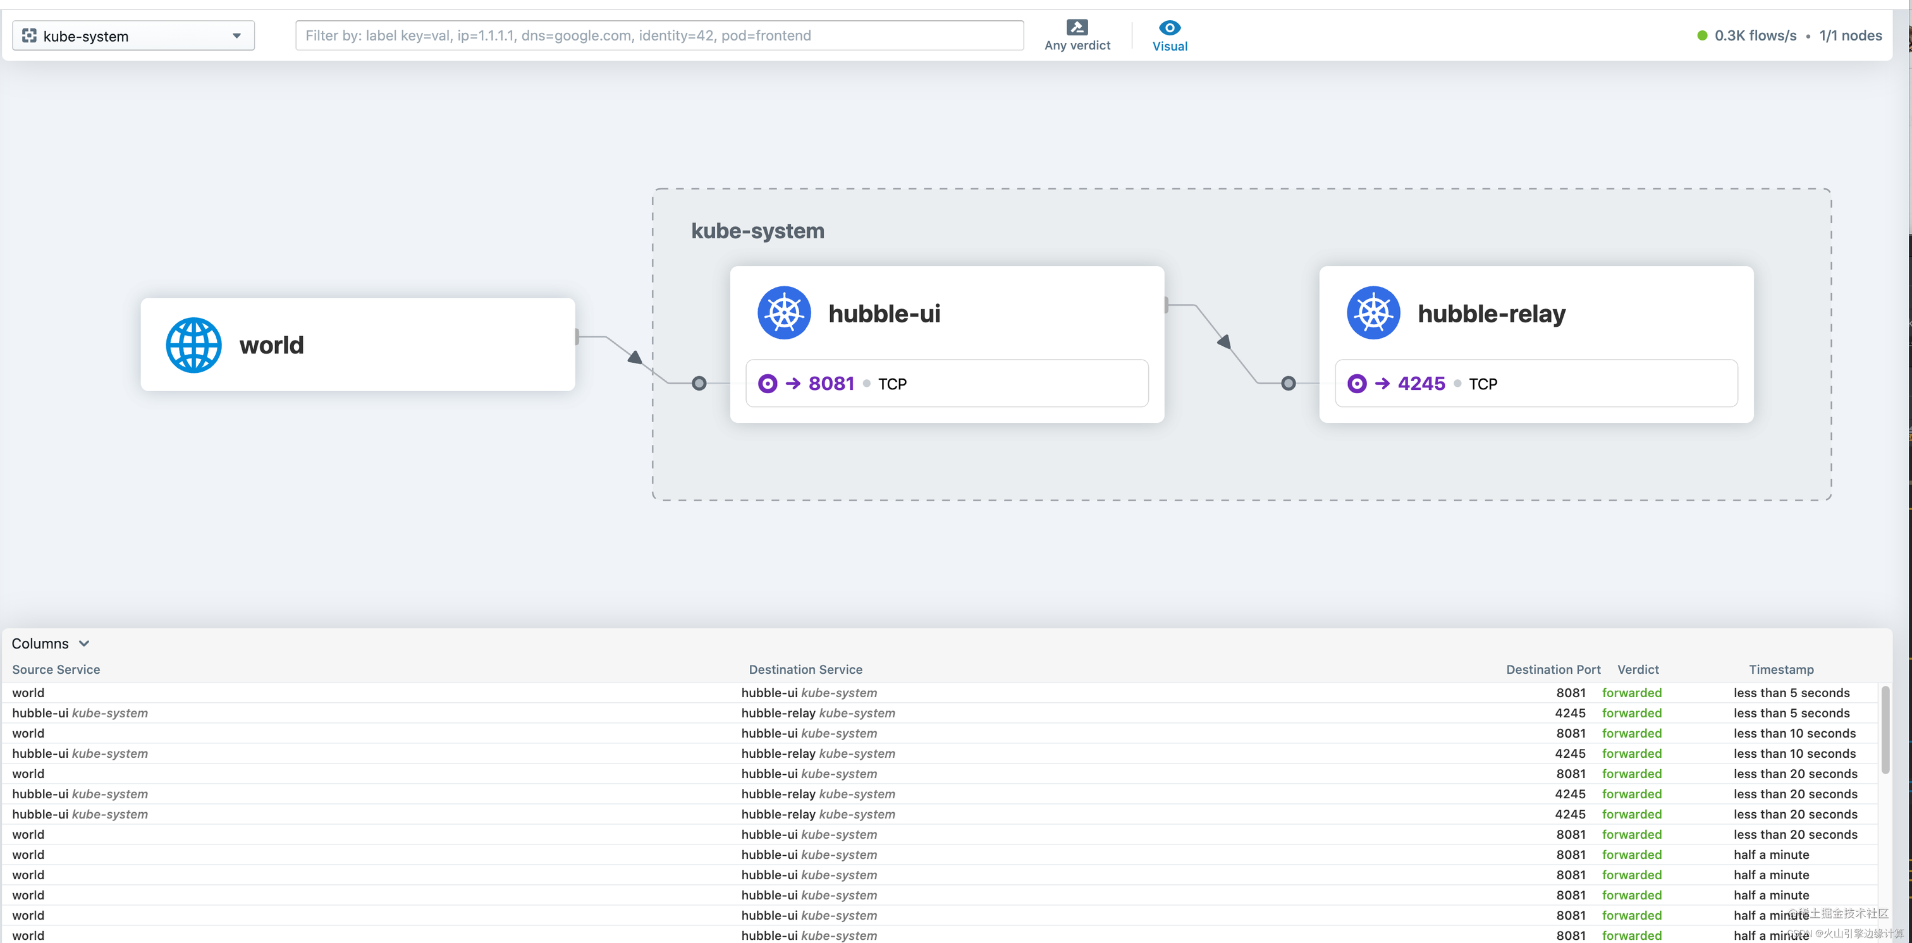Click the purple circle icon beside 8081
Screen dimensions: 1912x943
click(768, 384)
